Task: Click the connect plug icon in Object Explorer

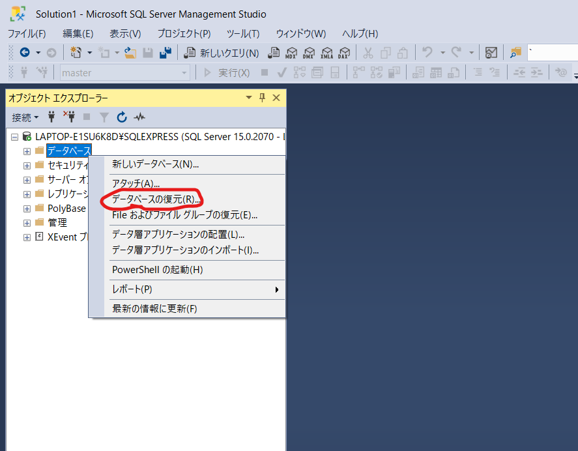Action: (x=51, y=117)
